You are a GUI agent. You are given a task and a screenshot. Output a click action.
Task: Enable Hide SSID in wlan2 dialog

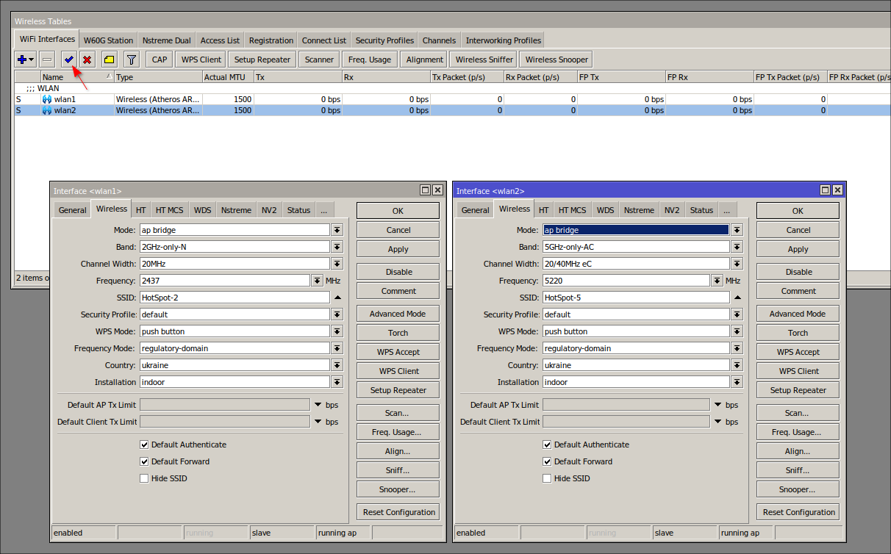click(x=547, y=478)
